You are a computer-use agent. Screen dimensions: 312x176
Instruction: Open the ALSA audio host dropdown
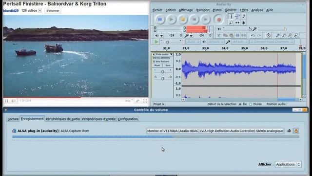click(x=193, y=42)
